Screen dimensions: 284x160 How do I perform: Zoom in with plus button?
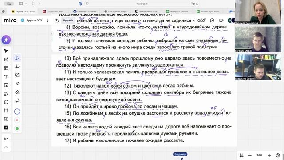coord(269,155)
